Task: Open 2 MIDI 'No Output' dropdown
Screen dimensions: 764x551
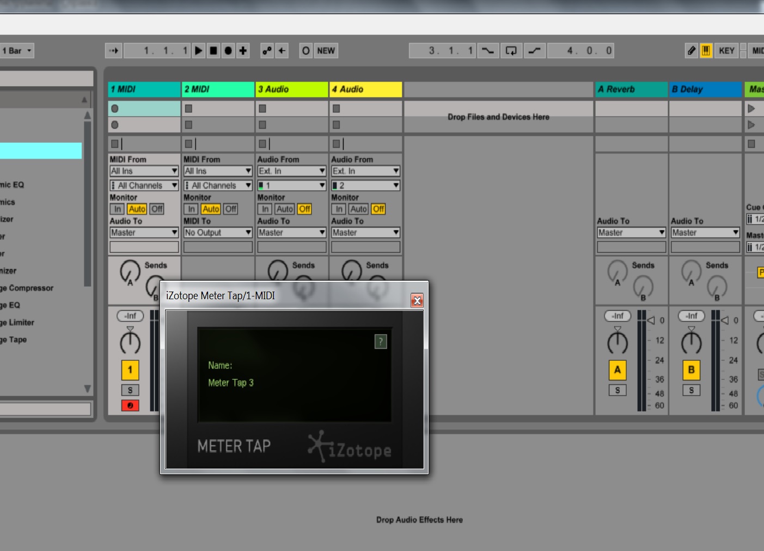Action: click(218, 233)
